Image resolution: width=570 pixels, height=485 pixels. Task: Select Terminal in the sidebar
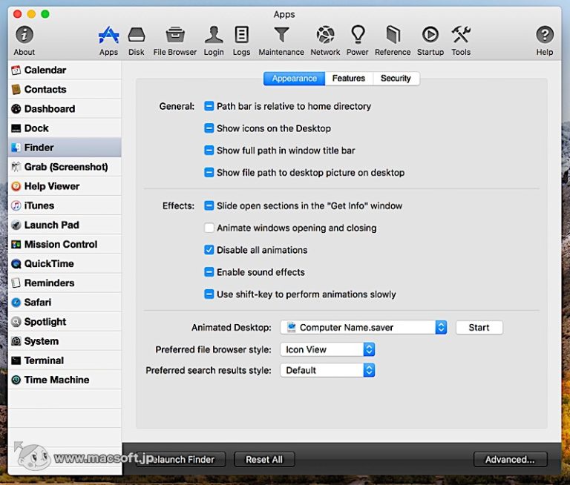65,360
